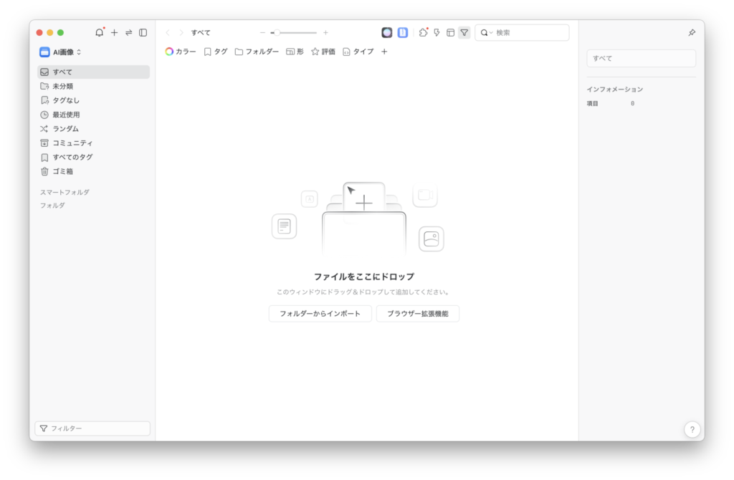734x480 pixels.
Task: Select the タグなし untagged view
Action: click(x=66, y=100)
